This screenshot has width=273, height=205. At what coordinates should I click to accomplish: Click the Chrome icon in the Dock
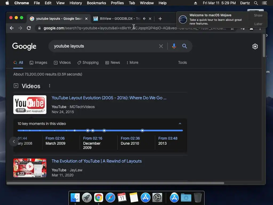(99, 198)
